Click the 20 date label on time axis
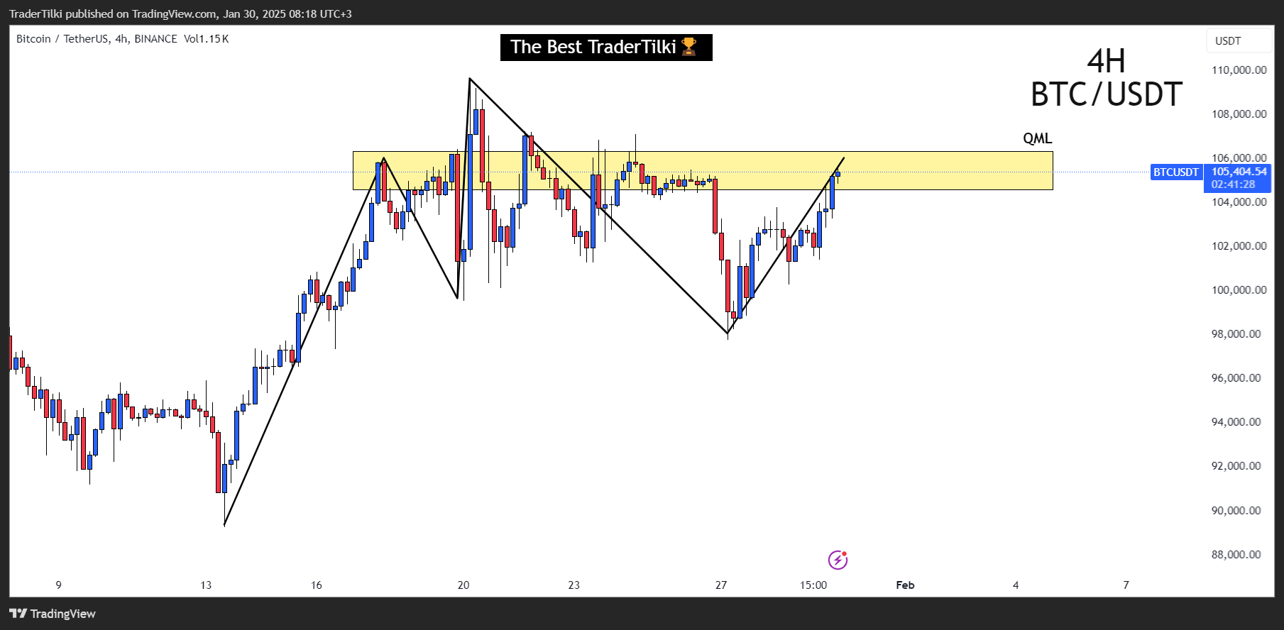Image resolution: width=1284 pixels, height=630 pixels. [463, 585]
